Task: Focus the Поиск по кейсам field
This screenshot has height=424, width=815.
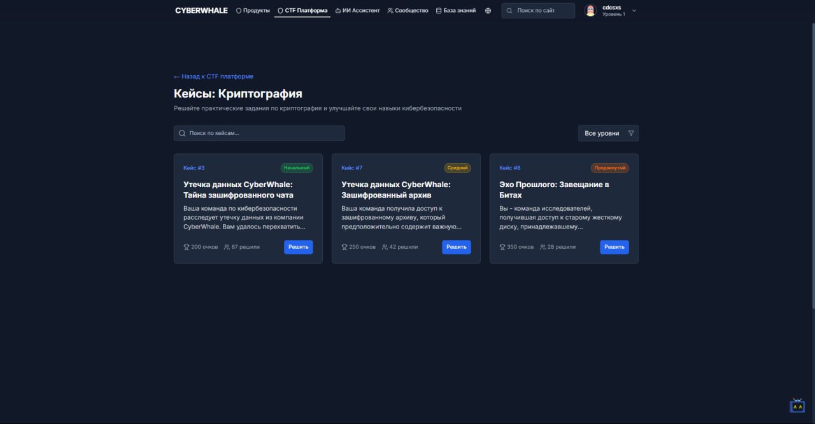Action: [x=259, y=133]
